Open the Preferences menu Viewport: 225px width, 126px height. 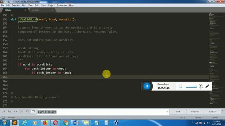62,5
